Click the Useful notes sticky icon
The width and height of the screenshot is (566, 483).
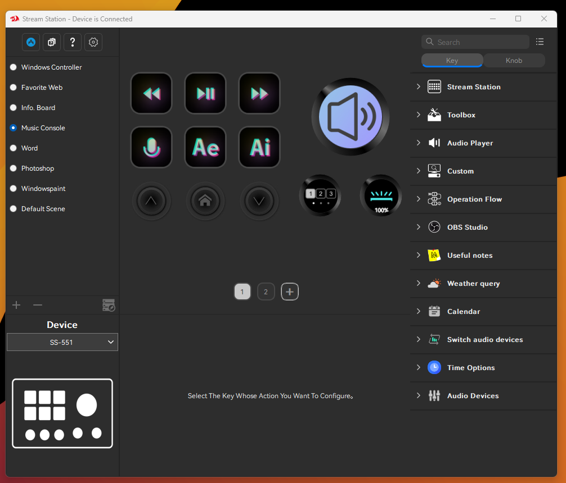pyautogui.click(x=434, y=255)
